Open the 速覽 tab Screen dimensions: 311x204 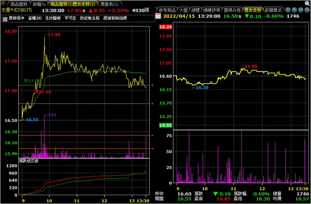pyautogui.click(x=196, y=10)
